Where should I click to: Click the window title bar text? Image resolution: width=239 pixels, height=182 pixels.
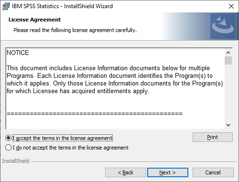tap(62, 6)
